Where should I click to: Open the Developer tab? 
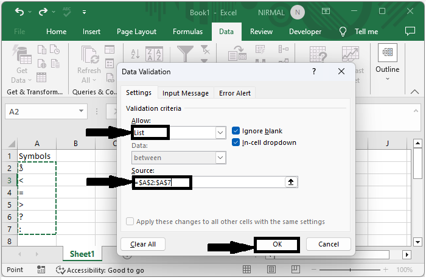(305, 32)
